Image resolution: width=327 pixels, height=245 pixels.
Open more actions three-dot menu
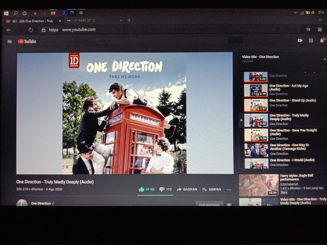[x=229, y=190]
